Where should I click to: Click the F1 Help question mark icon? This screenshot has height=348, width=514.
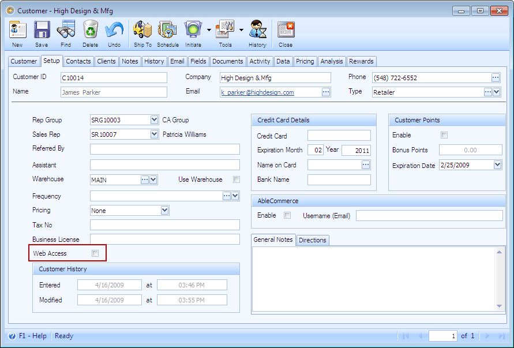pyautogui.click(x=12, y=336)
